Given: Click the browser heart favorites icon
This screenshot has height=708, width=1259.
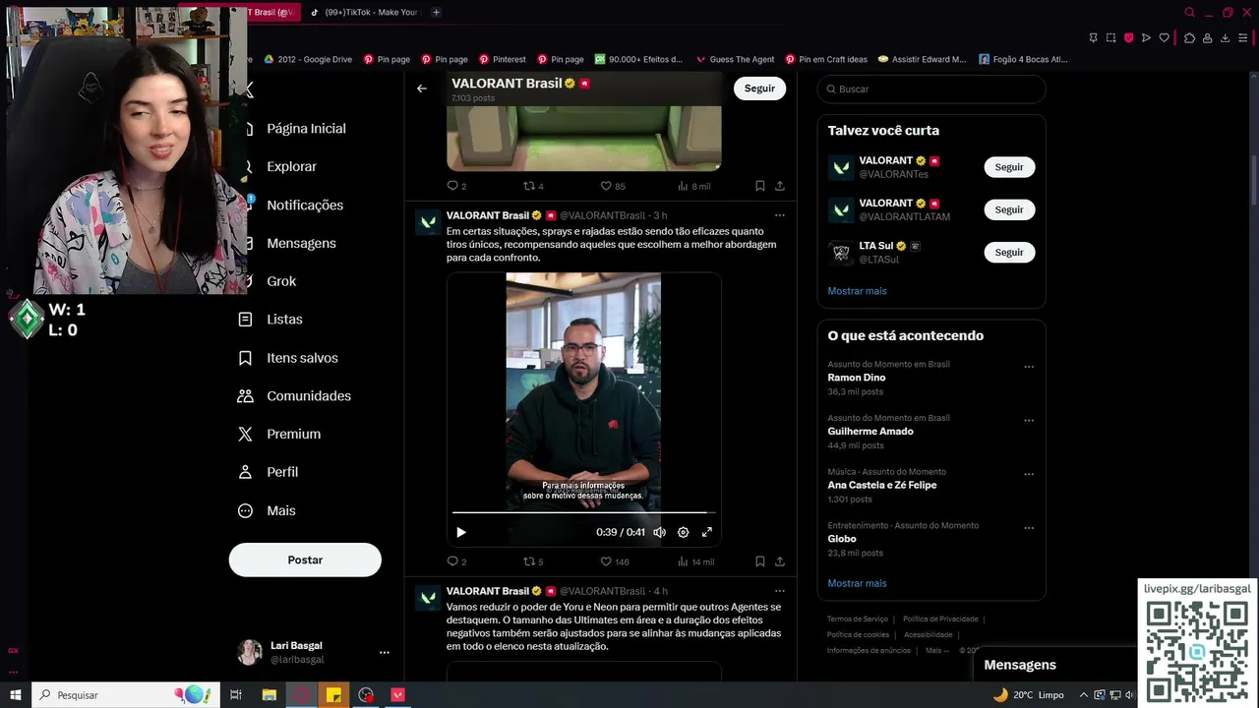Looking at the screenshot, I should [1164, 37].
